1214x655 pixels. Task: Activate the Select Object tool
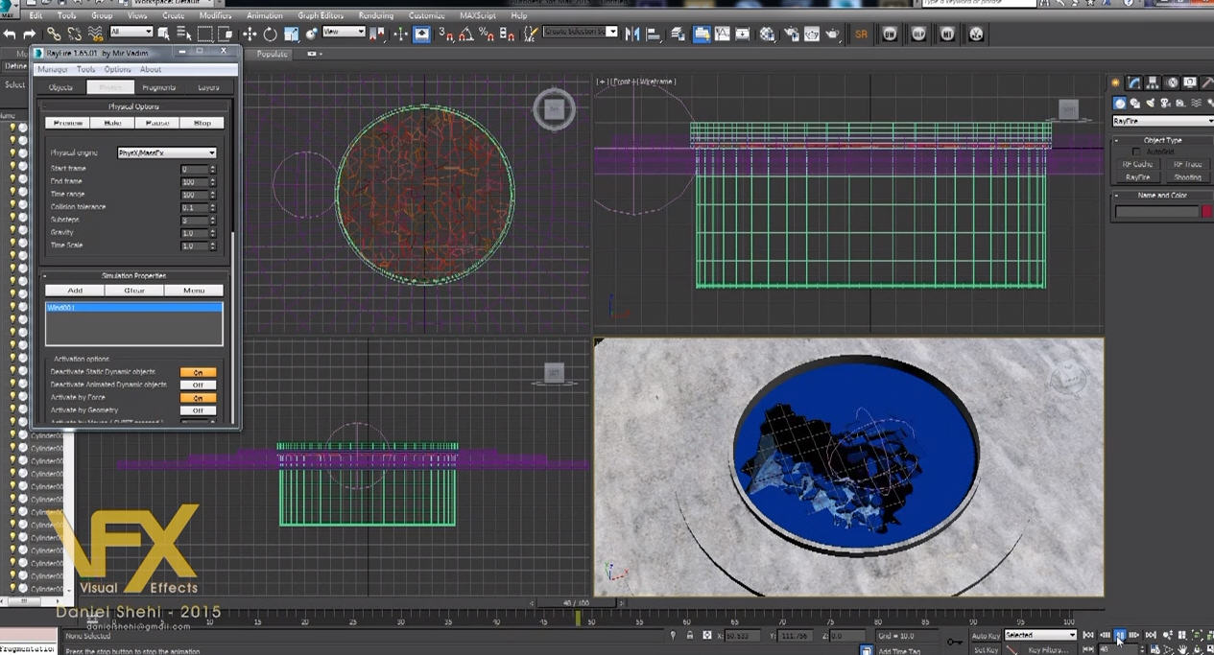(164, 35)
